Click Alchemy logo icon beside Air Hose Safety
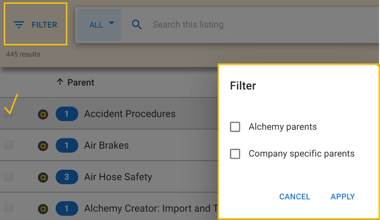 (x=43, y=177)
